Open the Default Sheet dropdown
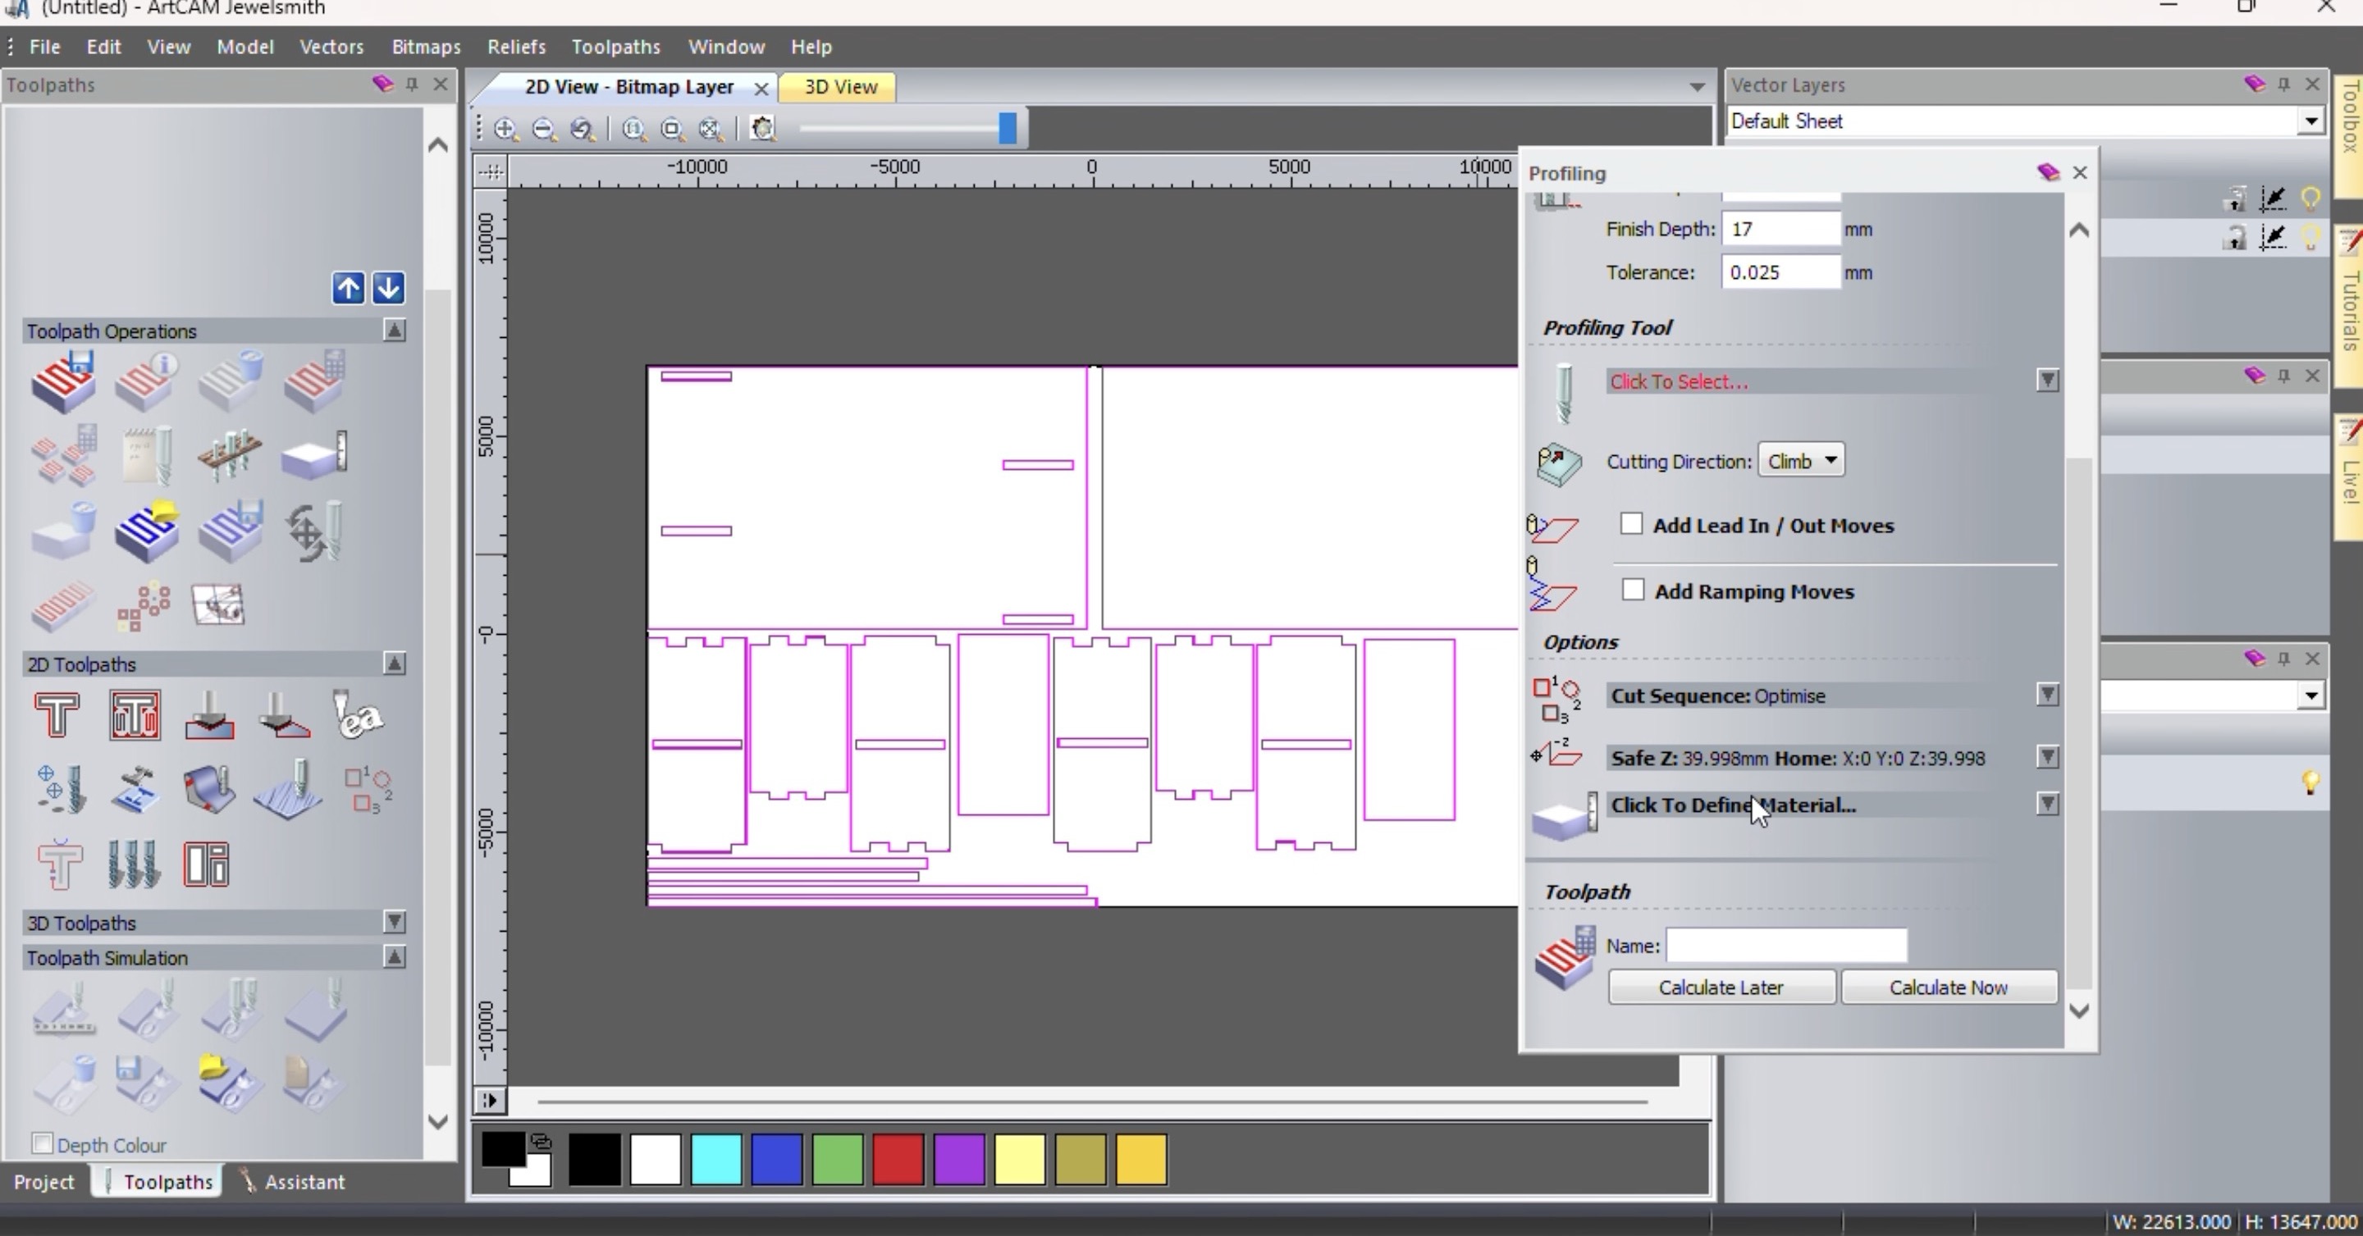Screen dimensions: 2363x1236 pyautogui.click(x=2310, y=121)
